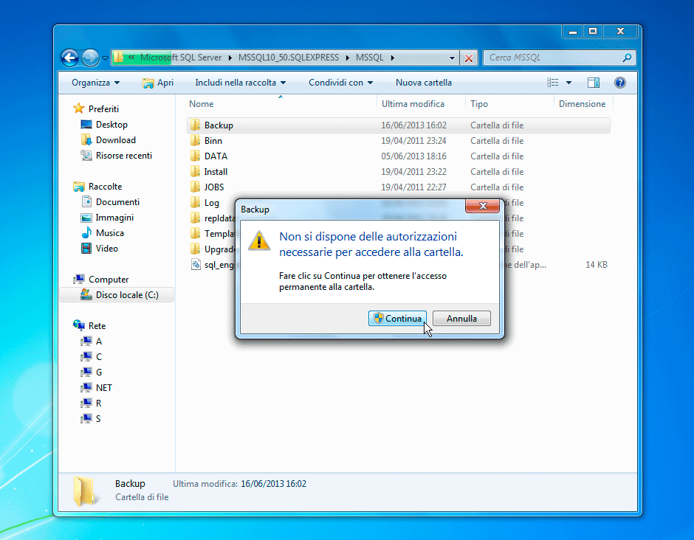This screenshot has width=694, height=540.
Task: Open Includi nella raccolta menu
Action: 241,83
